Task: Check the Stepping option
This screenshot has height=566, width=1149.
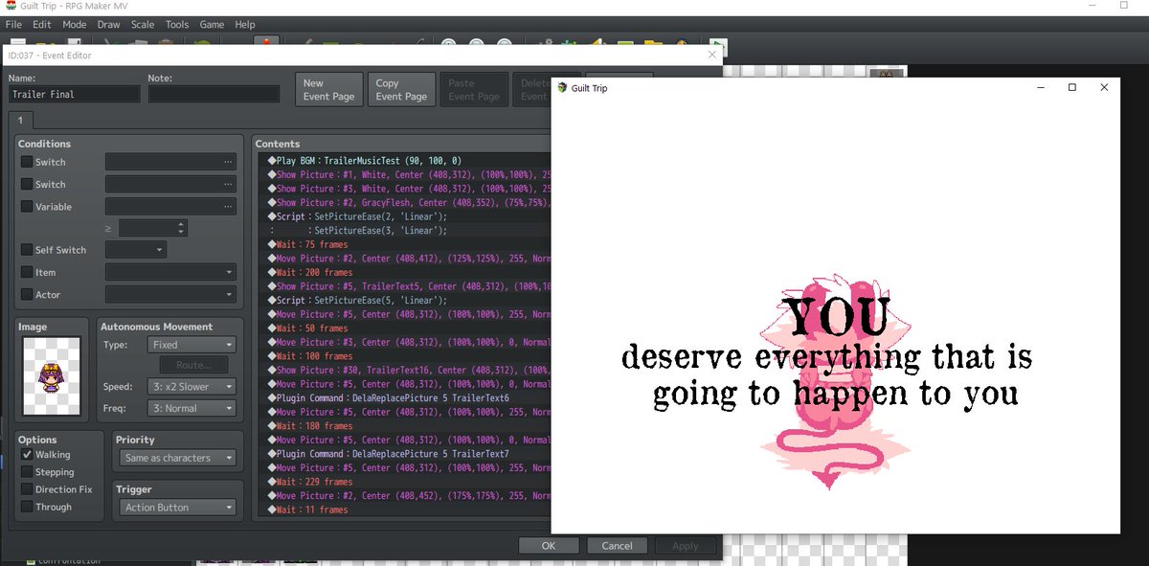Action: tap(27, 472)
